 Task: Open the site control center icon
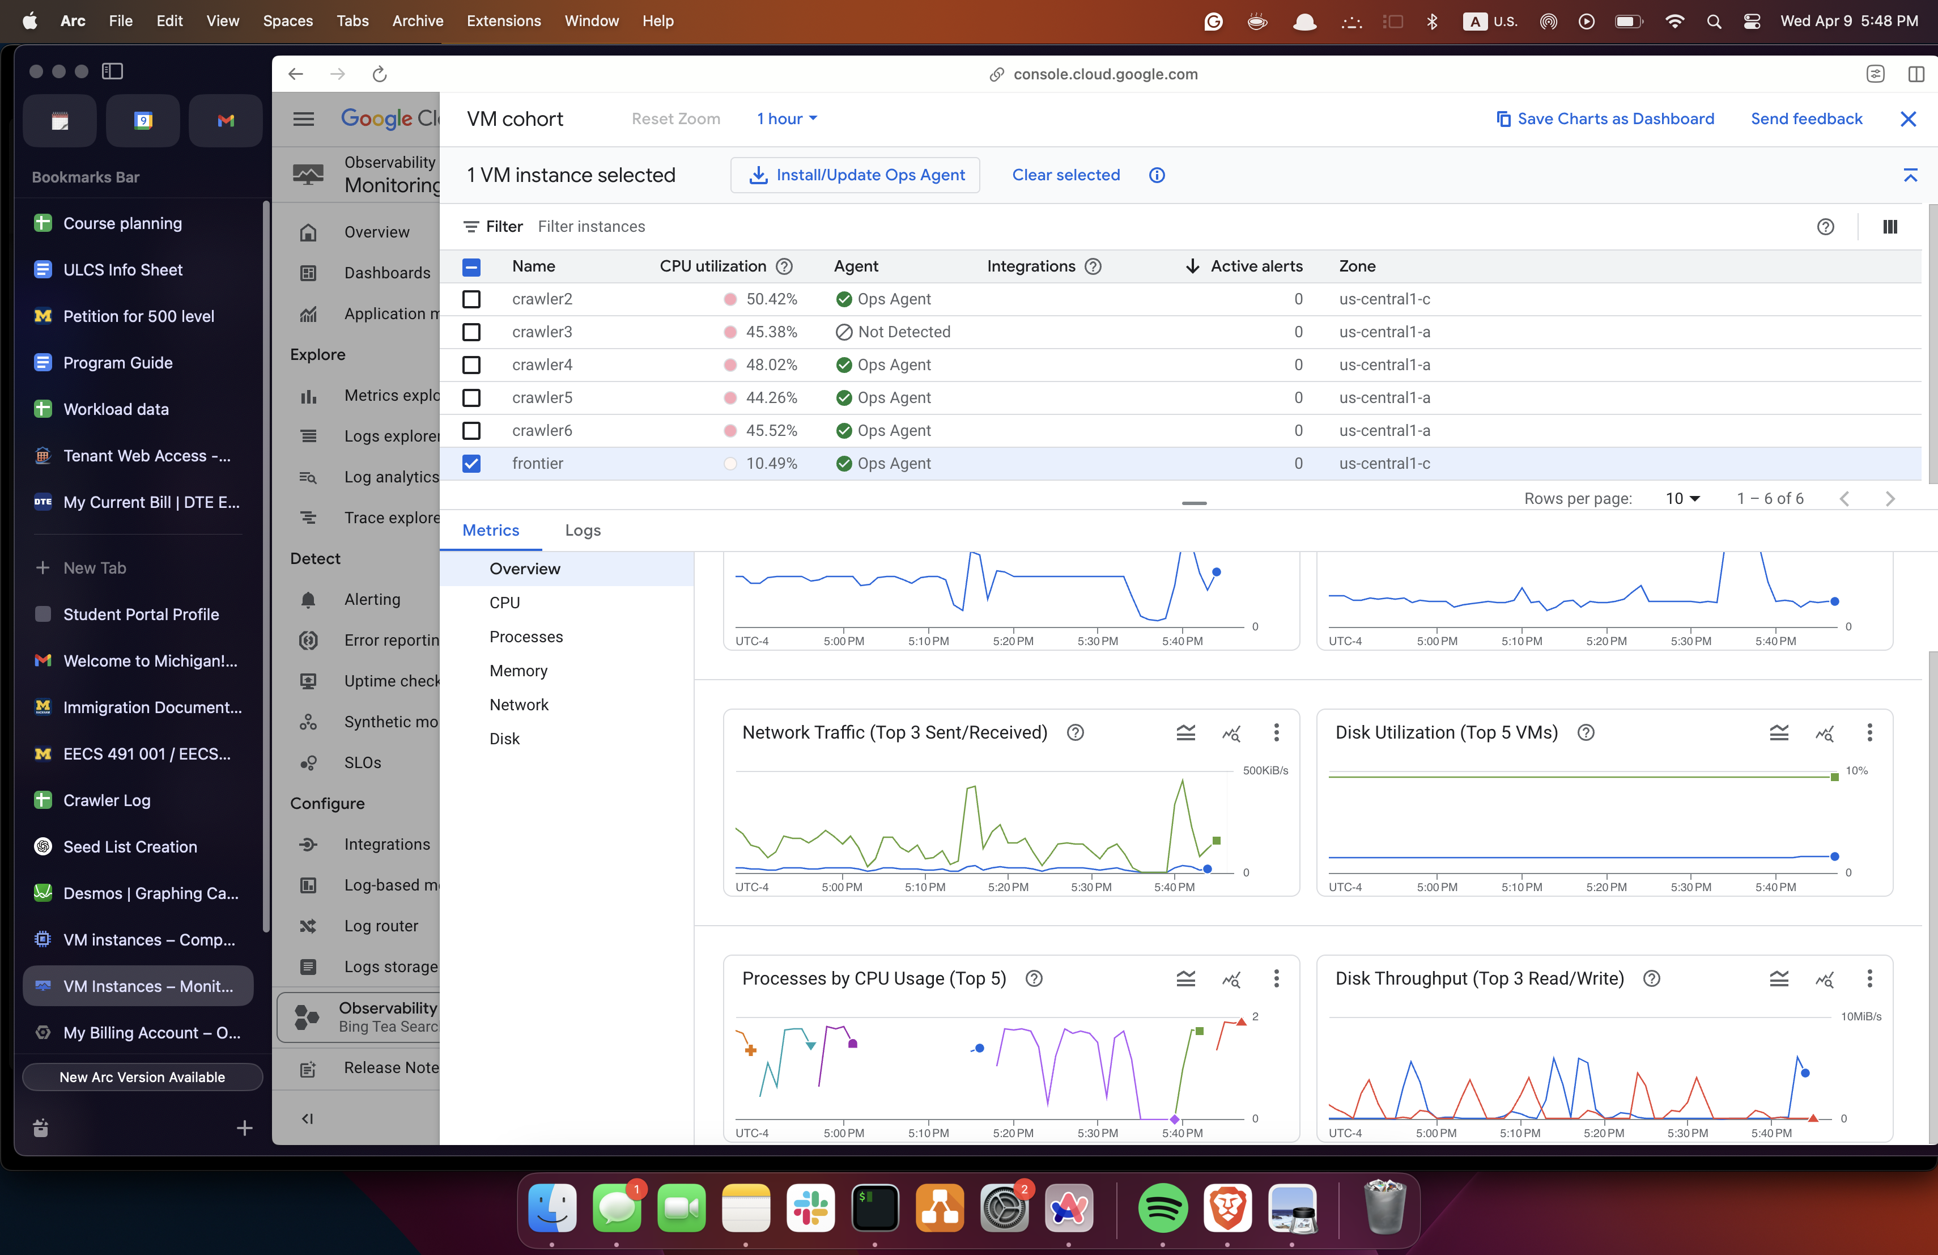pyautogui.click(x=1875, y=74)
